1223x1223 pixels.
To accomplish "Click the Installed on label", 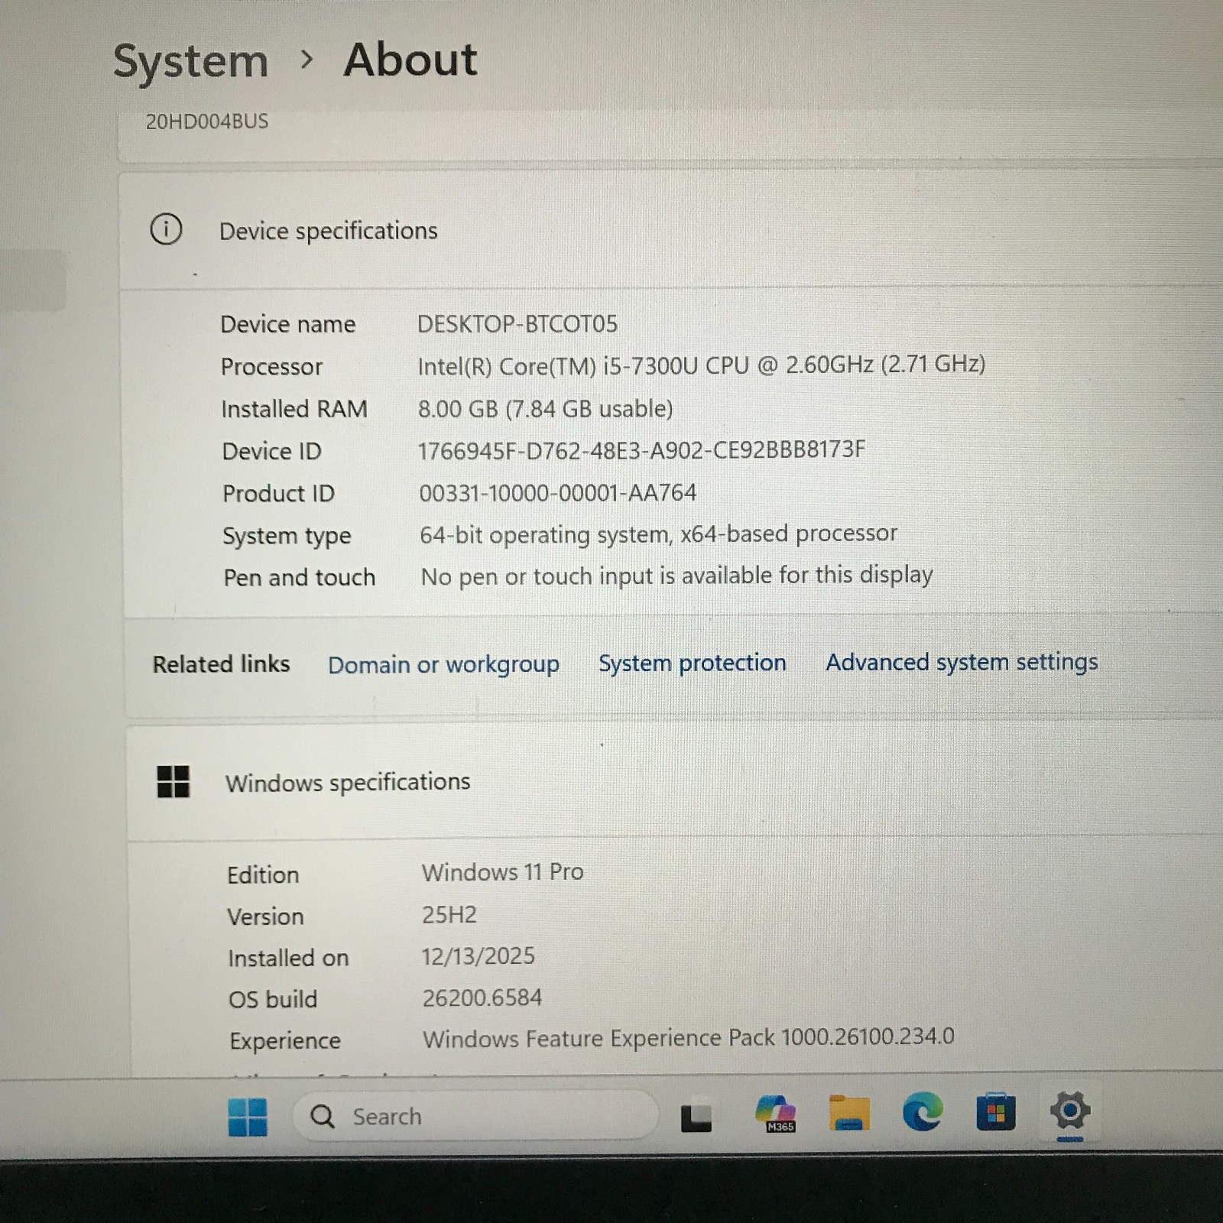I will [x=288, y=958].
